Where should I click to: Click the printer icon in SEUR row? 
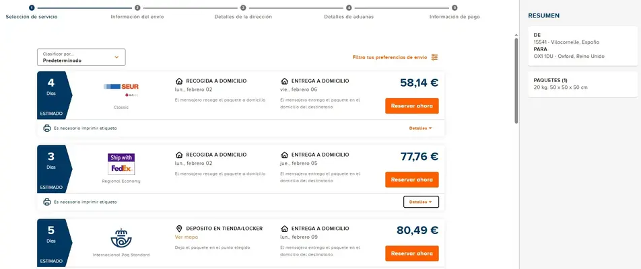coord(47,128)
